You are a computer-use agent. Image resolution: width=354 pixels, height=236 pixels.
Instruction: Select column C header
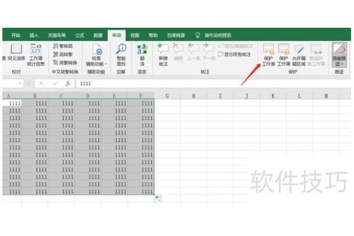pos(61,96)
